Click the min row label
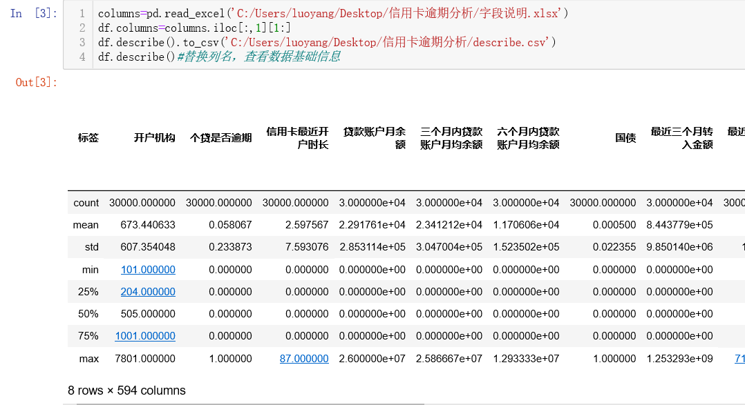 pos(91,270)
